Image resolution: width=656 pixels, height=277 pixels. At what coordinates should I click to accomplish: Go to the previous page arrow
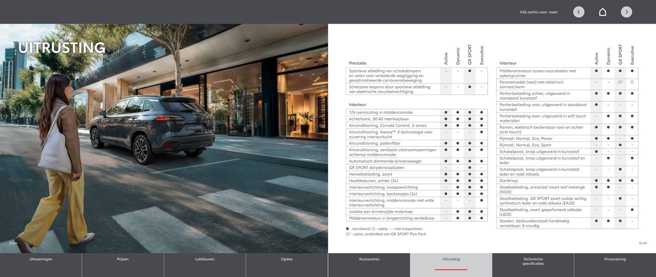(578, 12)
